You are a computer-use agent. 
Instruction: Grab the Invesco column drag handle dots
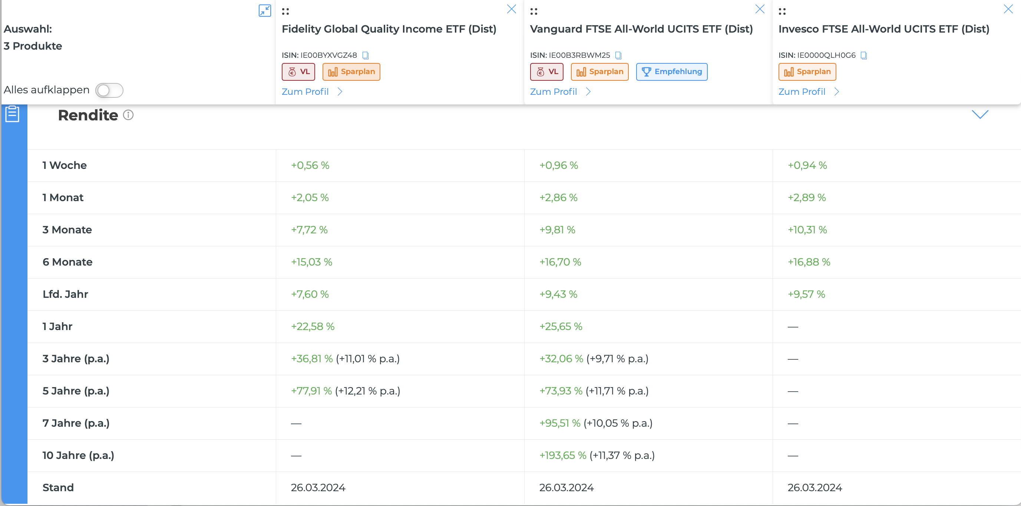(782, 11)
